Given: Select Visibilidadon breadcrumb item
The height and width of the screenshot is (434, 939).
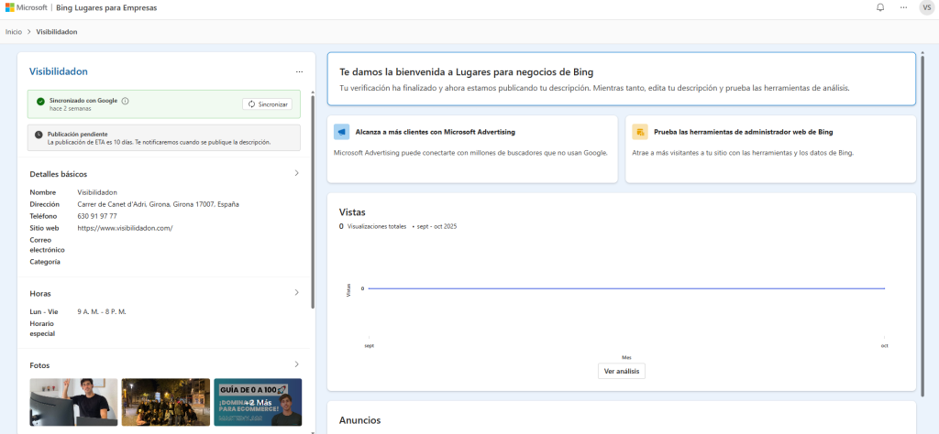Looking at the screenshot, I should [57, 31].
